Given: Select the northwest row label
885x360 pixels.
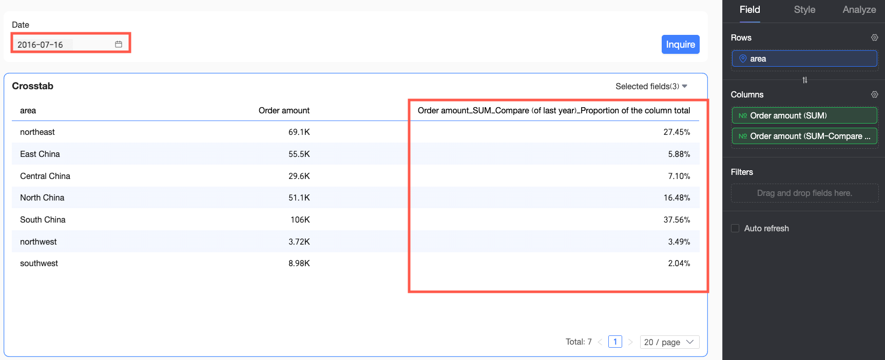Looking at the screenshot, I should pyautogui.click(x=38, y=242).
